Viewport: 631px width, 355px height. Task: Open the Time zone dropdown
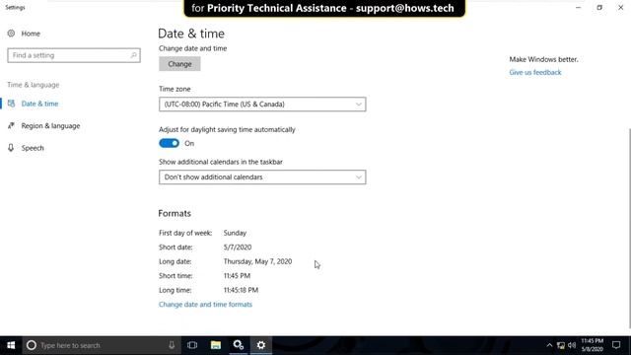tap(262, 105)
